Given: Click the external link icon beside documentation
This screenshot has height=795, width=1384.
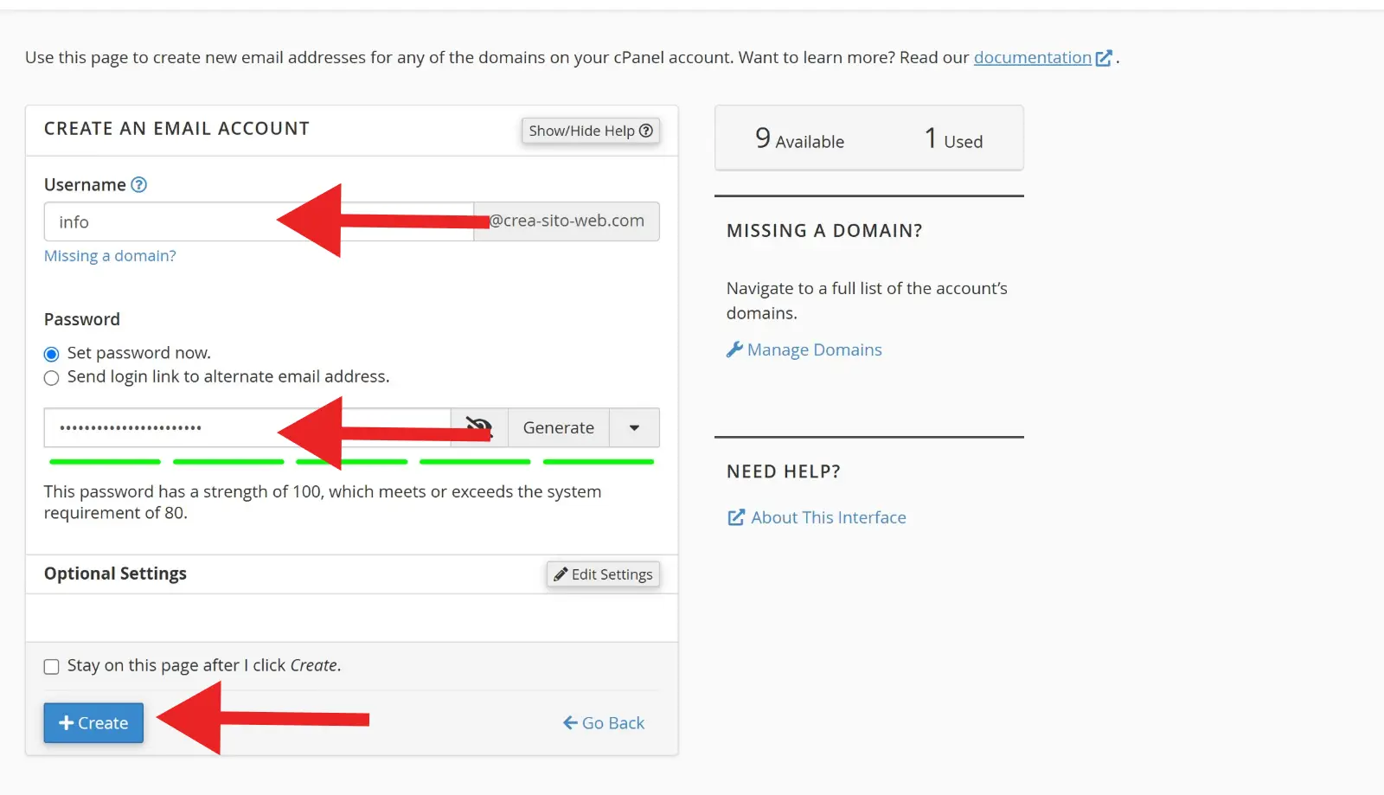Looking at the screenshot, I should [1104, 58].
